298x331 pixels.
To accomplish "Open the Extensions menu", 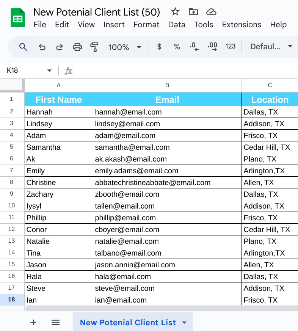I will click(242, 25).
